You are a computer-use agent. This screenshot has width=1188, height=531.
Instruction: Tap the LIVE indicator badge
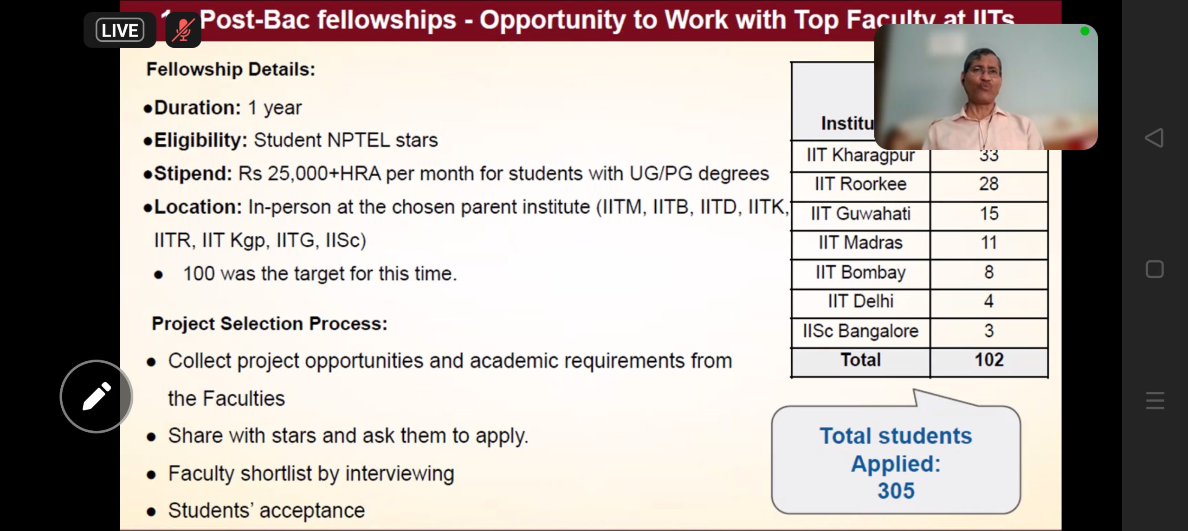[x=120, y=31]
